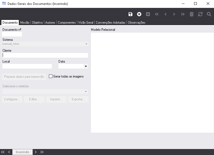Click the top toolbar next record arrow

click(174, 14)
